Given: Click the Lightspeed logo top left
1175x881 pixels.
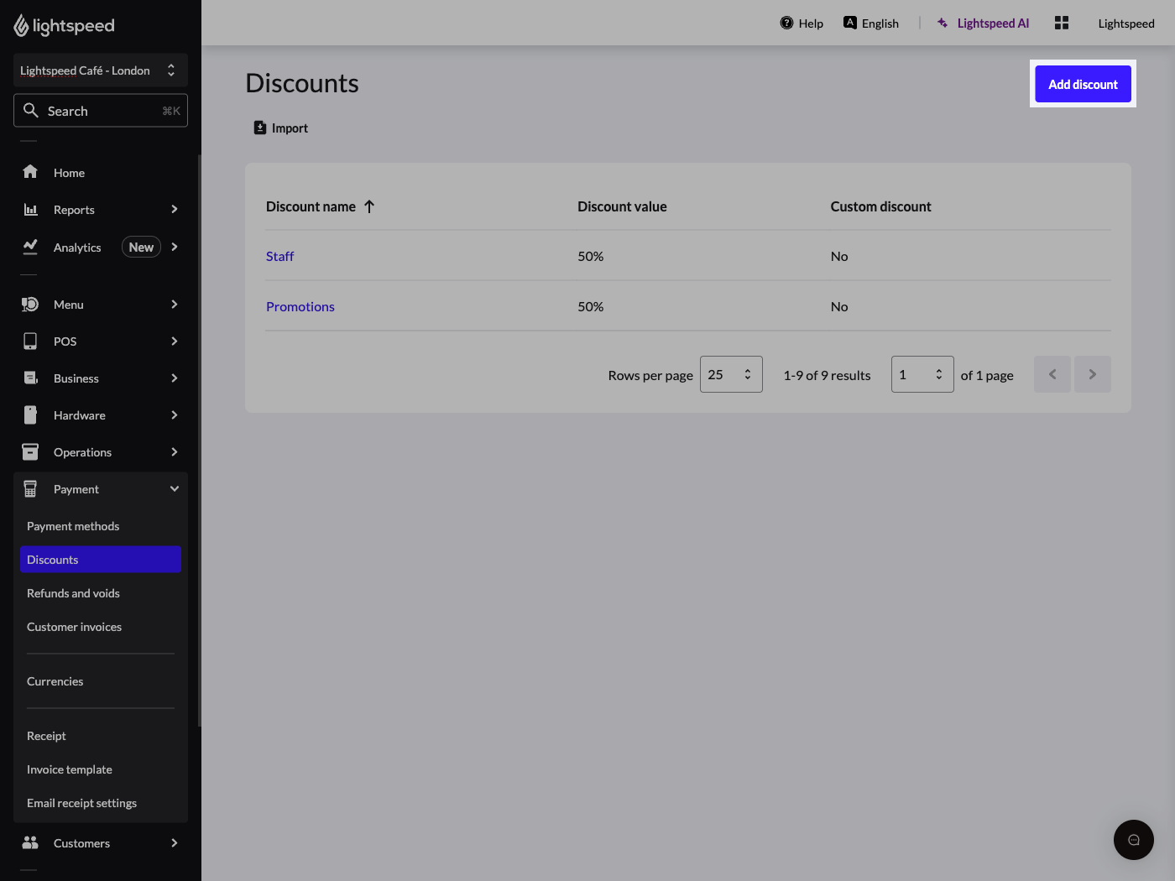Looking at the screenshot, I should click(64, 25).
